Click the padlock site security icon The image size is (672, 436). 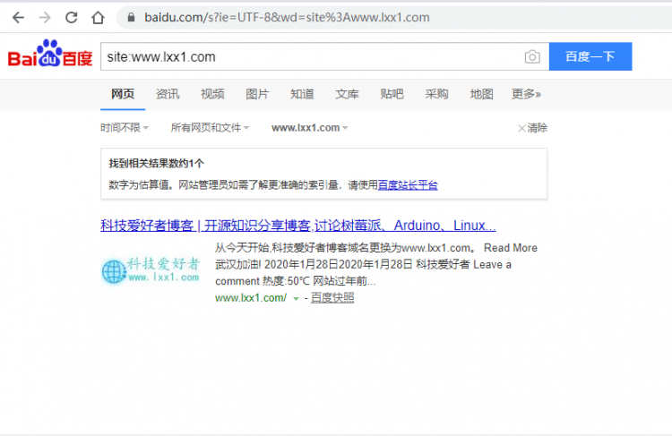click(x=131, y=17)
